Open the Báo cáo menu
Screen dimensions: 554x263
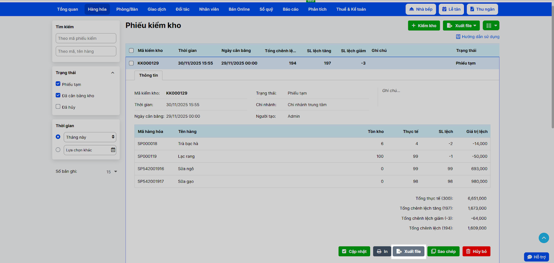pos(291,9)
